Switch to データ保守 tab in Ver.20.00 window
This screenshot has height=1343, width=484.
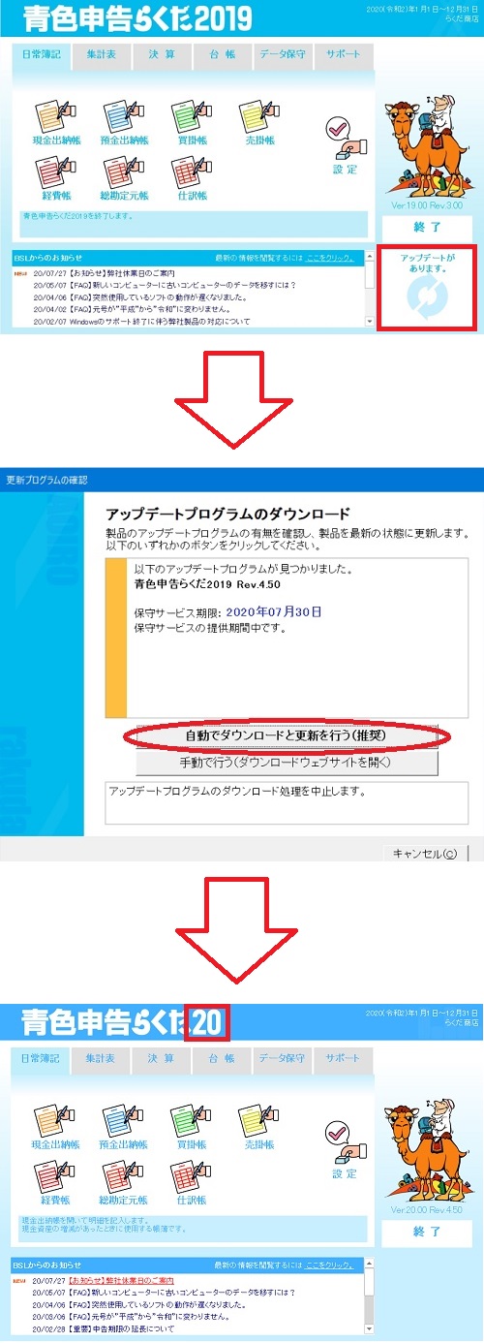tap(283, 1056)
